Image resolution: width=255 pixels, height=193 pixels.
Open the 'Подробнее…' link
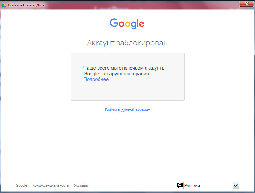[98, 79]
